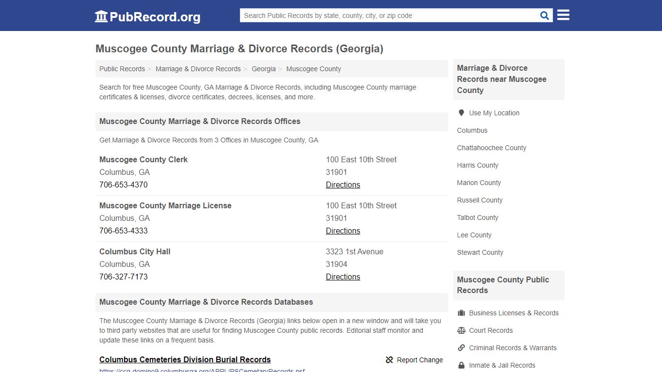Click the Records Offices section heading
This screenshot has height=372, width=662.
(200, 121)
